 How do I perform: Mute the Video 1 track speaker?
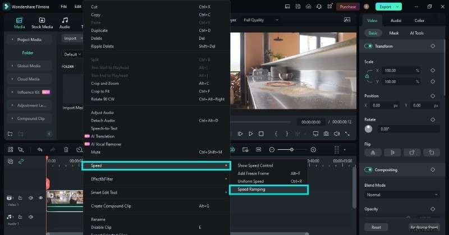(x=31, y=198)
